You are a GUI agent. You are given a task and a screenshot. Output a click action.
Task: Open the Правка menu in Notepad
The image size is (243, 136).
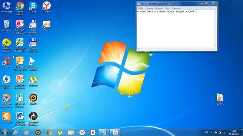pos(149,8)
